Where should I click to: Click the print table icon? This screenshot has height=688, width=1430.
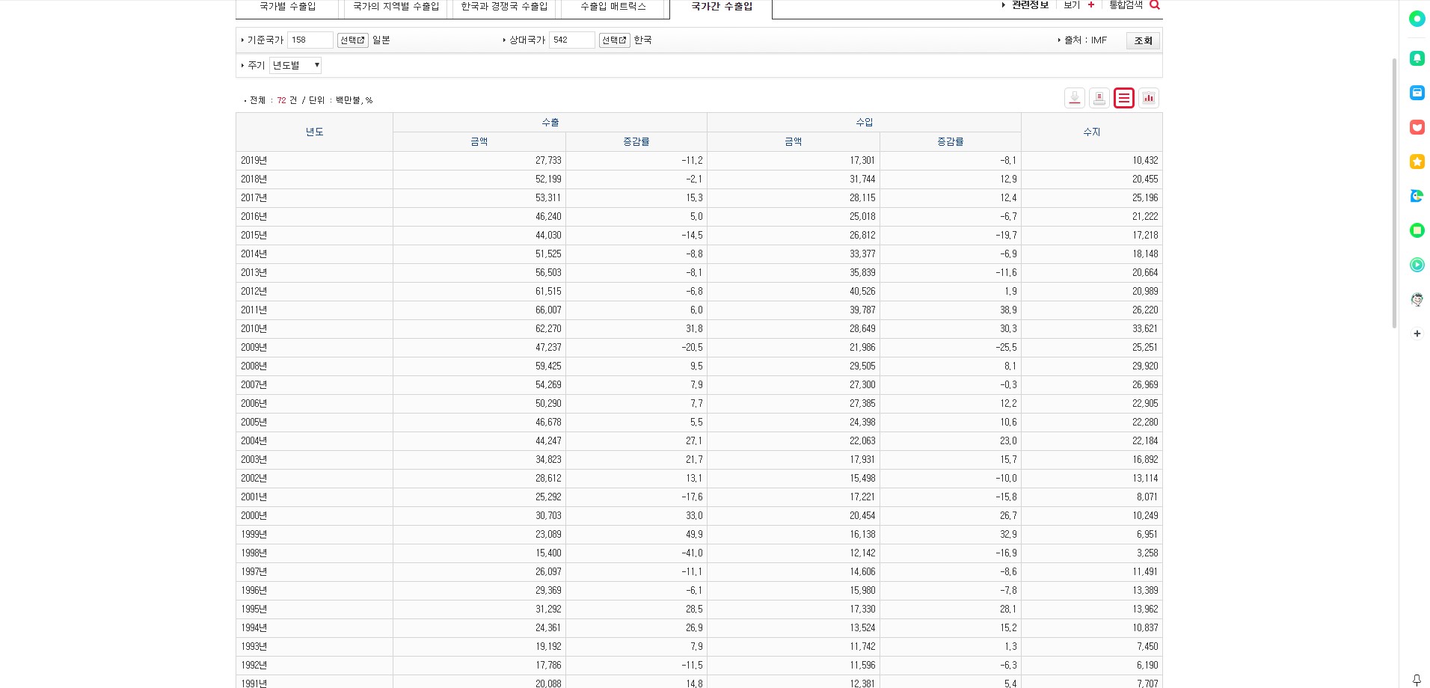(1099, 98)
